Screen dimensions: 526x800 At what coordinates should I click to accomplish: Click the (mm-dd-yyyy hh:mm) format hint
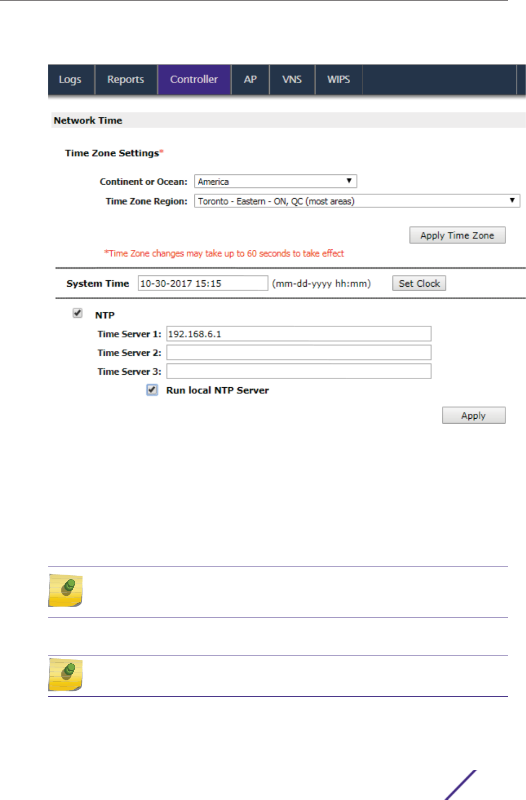coord(321,283)
